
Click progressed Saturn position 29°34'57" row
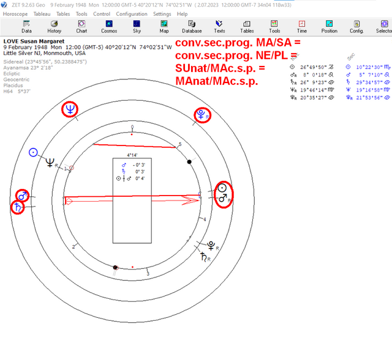pos(368,83)
